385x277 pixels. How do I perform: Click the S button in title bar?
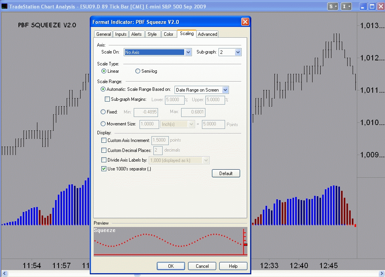(x=333, y=7)
